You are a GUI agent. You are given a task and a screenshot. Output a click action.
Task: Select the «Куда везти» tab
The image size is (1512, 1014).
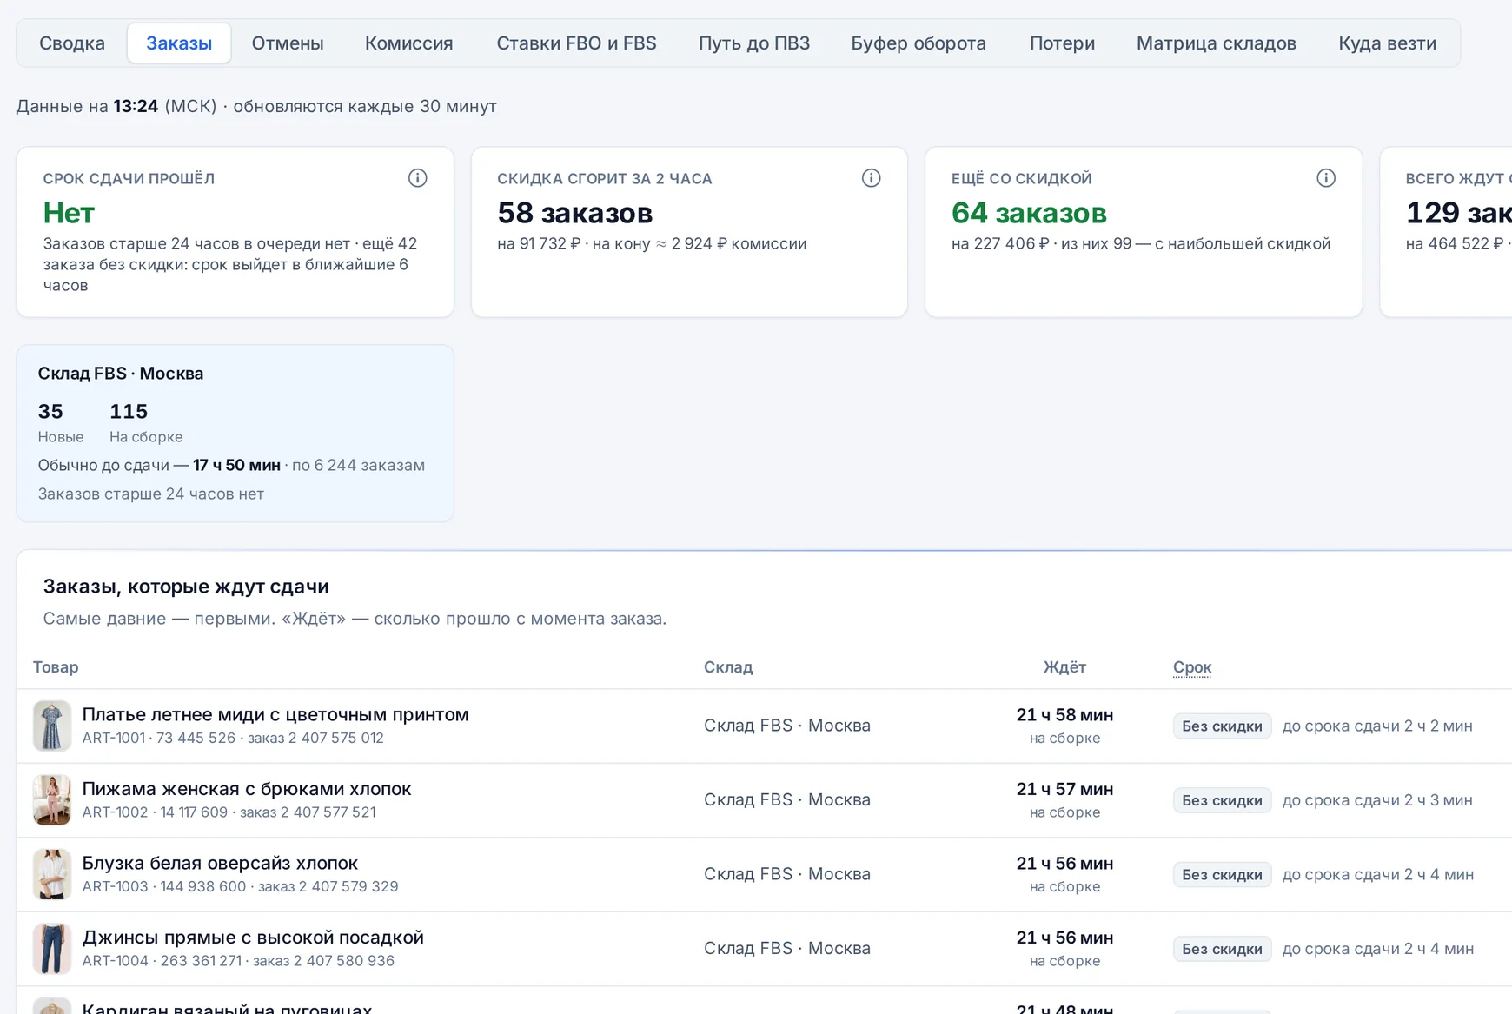(1388, 43)
